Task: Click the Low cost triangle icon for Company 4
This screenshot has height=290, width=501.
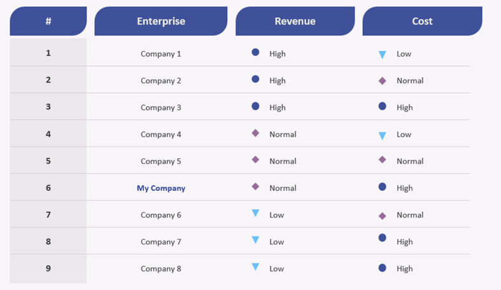Action: [382, 135]
